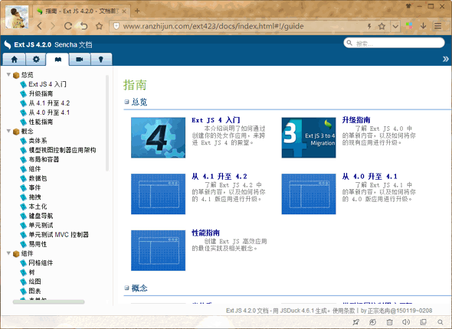Image resolution: width=452 pixels, height=329 pixels.
Task: Open 类体系 guide in the tree
Action: point(38,141)
